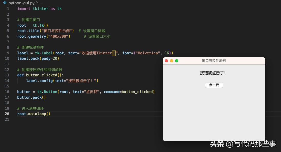The width and height of the screenshot is (281, 152).
Task: Click 'root.mainloop()' on line 20
Action: tap(34, 114)
